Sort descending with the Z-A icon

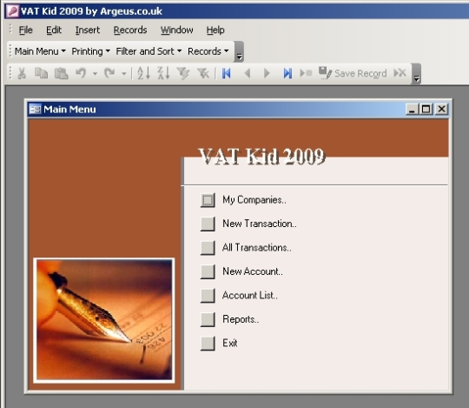163,73
